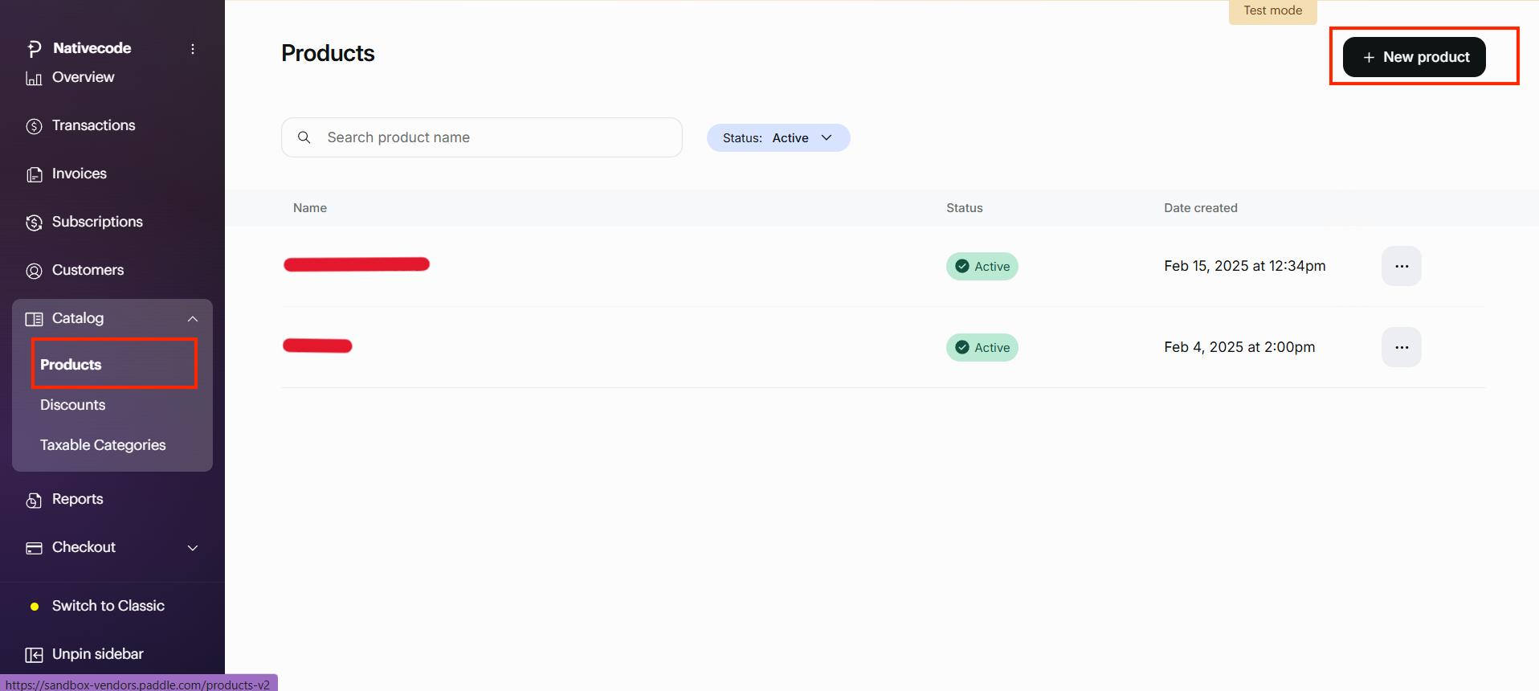Open the Status: Active filter dropdown
Image resolution: width=1539 pixels, height=691 pixels.
click(778, 138)
